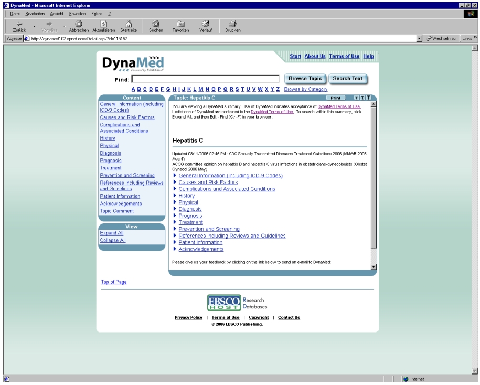
Task: Click the Drucken print icon
Action: [233, 24]
